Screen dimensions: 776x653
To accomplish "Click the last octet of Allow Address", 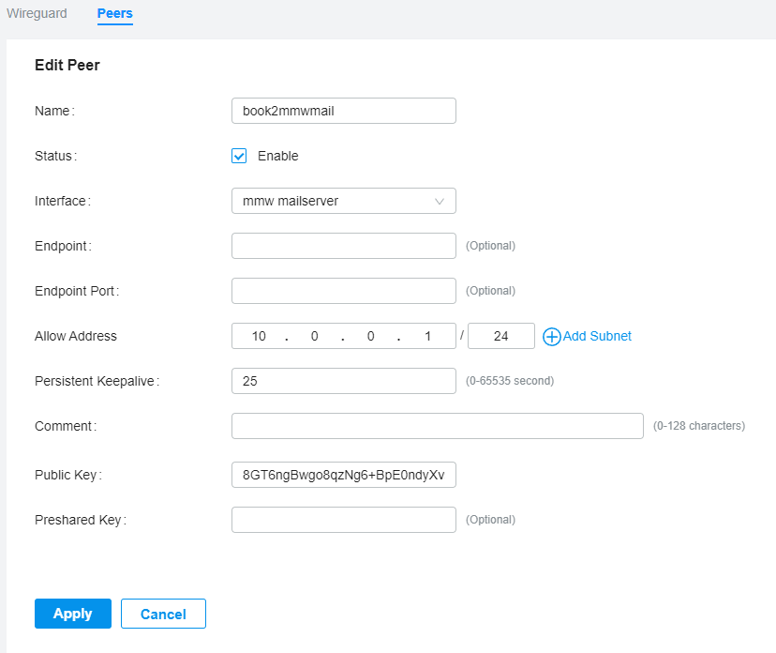I will point(427,336).
